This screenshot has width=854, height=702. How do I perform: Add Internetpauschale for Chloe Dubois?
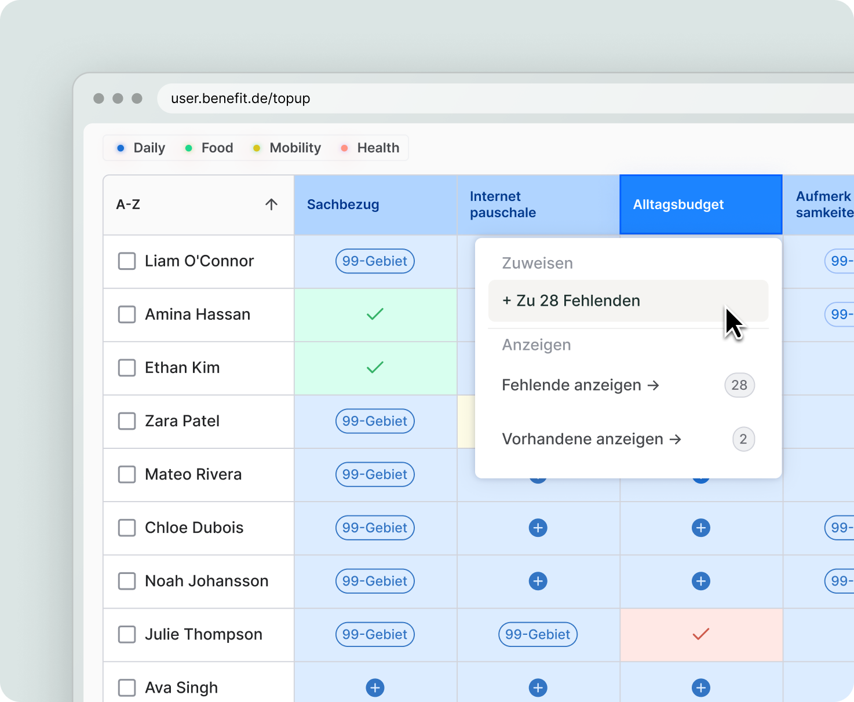(538, 528)
